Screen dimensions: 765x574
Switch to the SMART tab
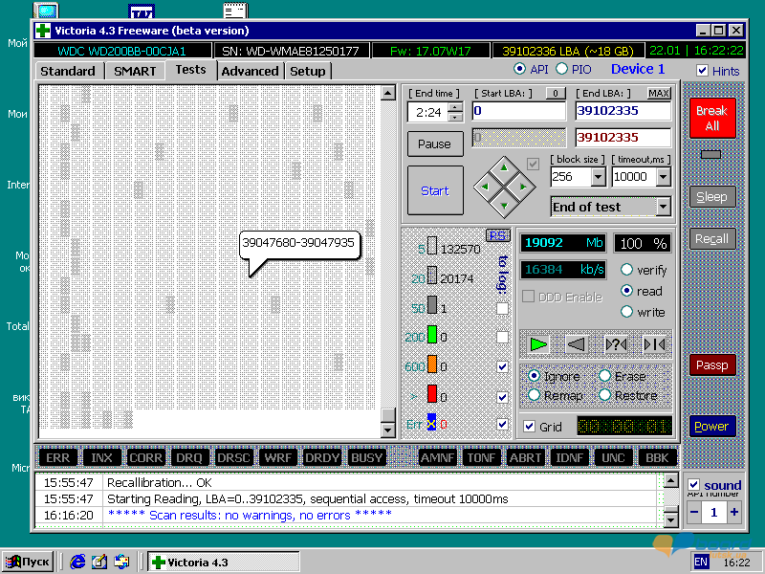(134, 71)
